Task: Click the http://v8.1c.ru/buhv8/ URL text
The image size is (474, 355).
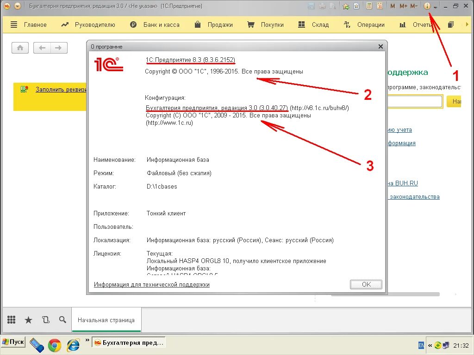Action: coord(319,108)
